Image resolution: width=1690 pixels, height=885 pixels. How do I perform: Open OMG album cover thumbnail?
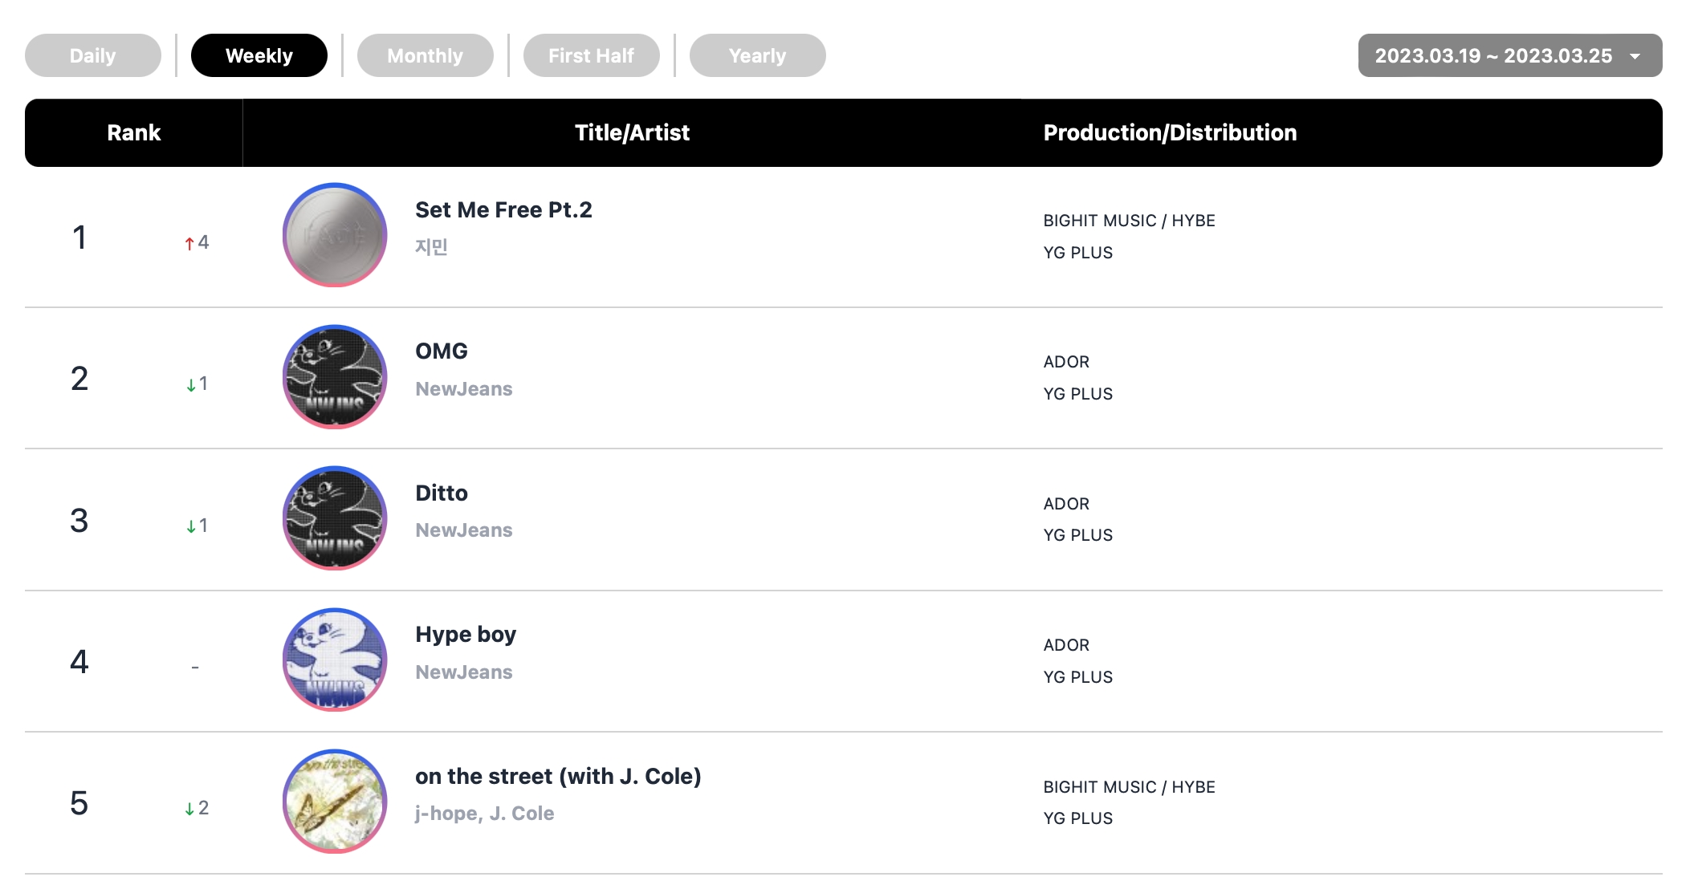click(335, 377)
